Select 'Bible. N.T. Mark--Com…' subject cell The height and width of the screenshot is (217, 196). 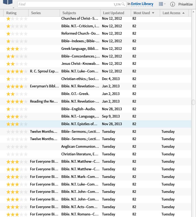click(x=80, y=177)
